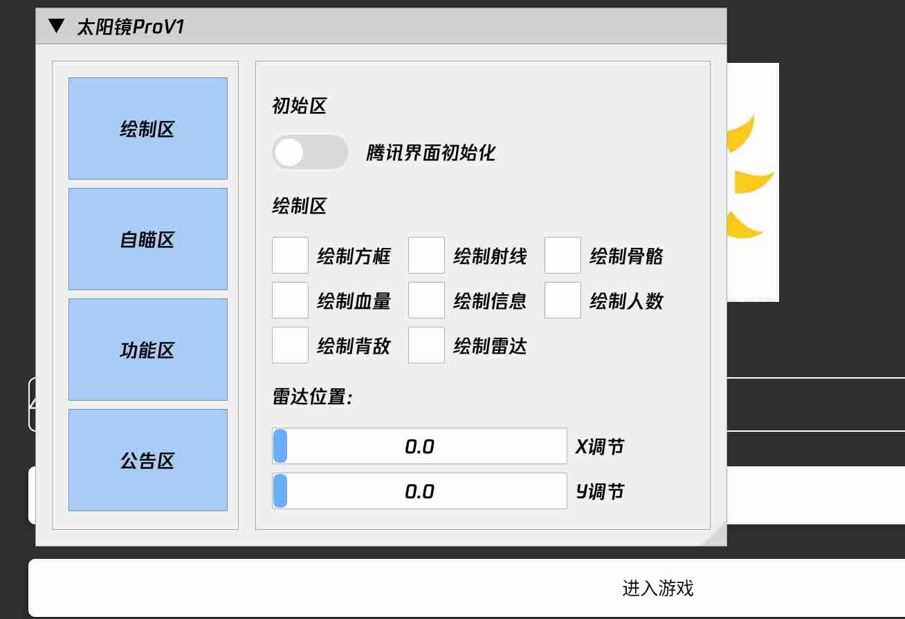Tick the 绘制骨骼 checkbox
Image resolution: width=905 pixels, height=619 pixels.
point(563,256)
